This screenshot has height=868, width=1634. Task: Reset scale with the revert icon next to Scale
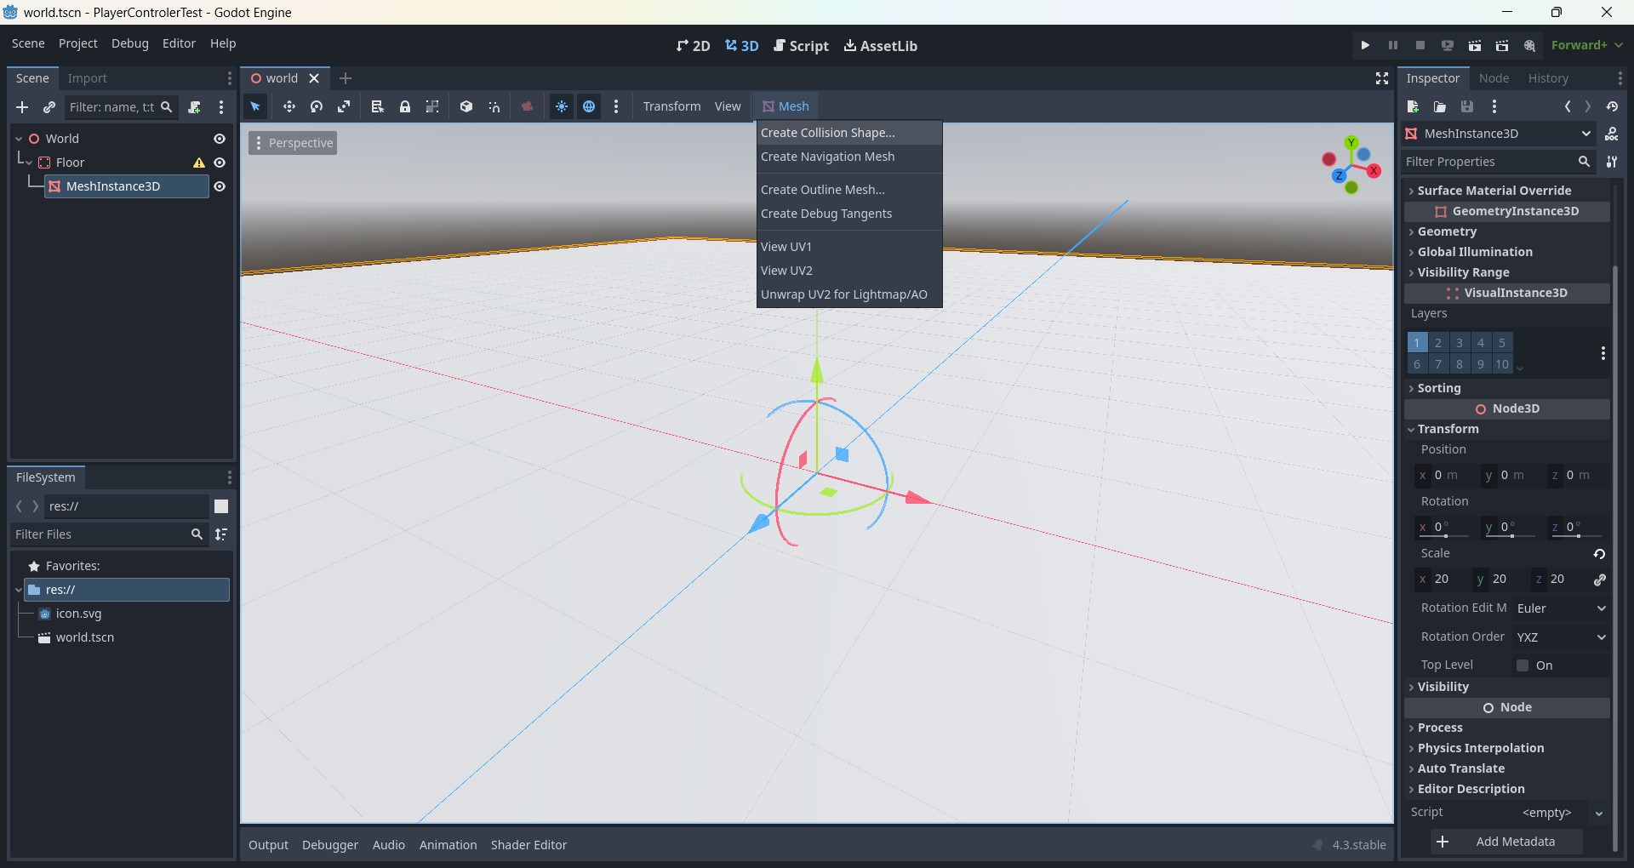click(1600, 554)
